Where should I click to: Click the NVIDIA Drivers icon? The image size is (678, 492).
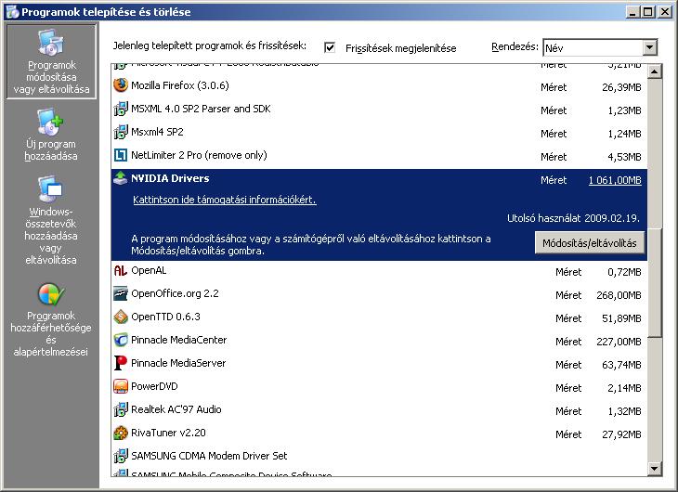tap(121, 178)
